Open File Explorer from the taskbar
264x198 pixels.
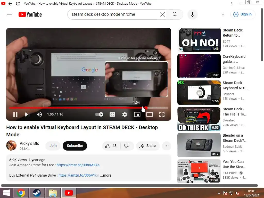(53, 193)
